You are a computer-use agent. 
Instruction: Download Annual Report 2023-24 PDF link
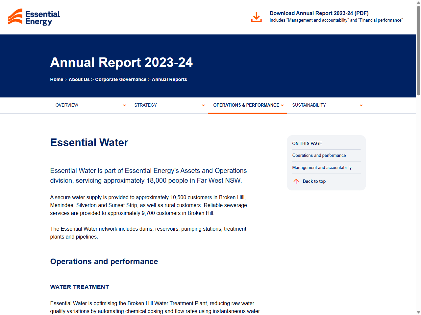tap(319, 13)
